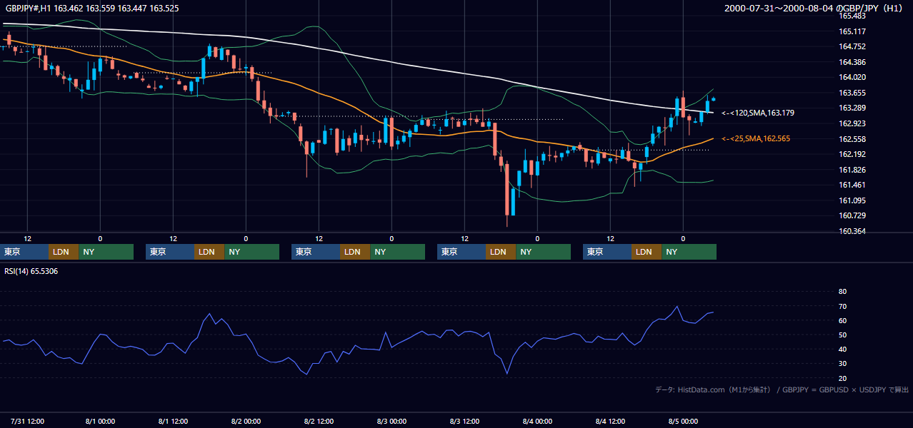The image size is (913, 428).
Task: Click RSI scale value 30
Action: click(843, 364)
